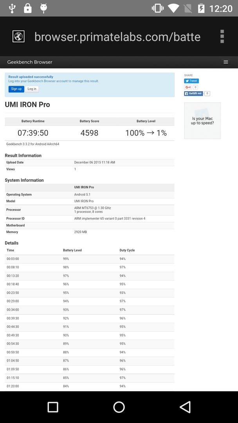Click 'Geekbench 3.3.2 for Android AArch64' text
The image size is (238, 423).
(x=32, y=144)
